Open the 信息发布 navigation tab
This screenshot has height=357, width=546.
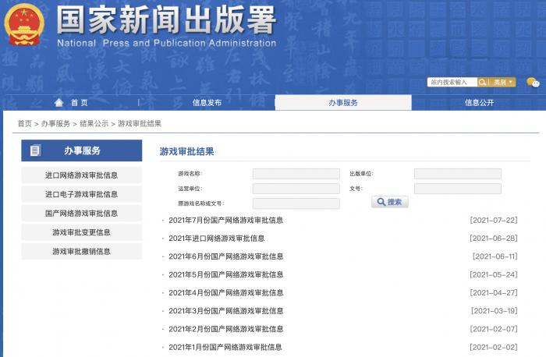[207, 103]
